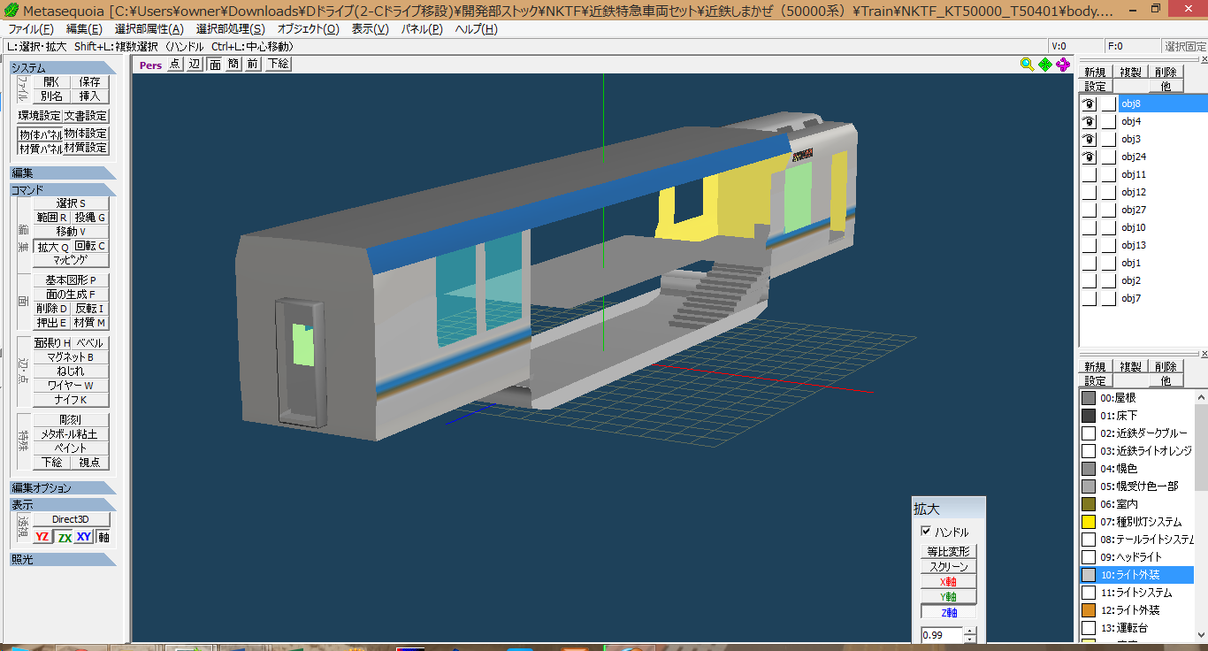Select the マグネット B magnet command
Viewport: 1208px width, 651px height.
(x=71, y=357)
